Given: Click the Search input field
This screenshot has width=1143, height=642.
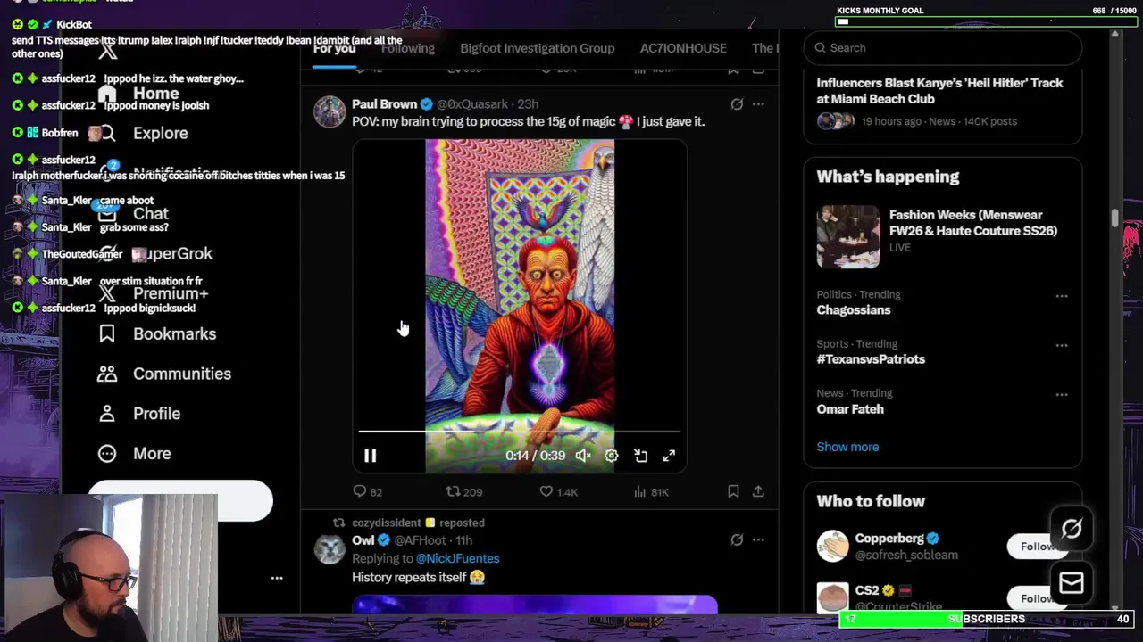Looking at the screenshot, I should click(943, 48).
